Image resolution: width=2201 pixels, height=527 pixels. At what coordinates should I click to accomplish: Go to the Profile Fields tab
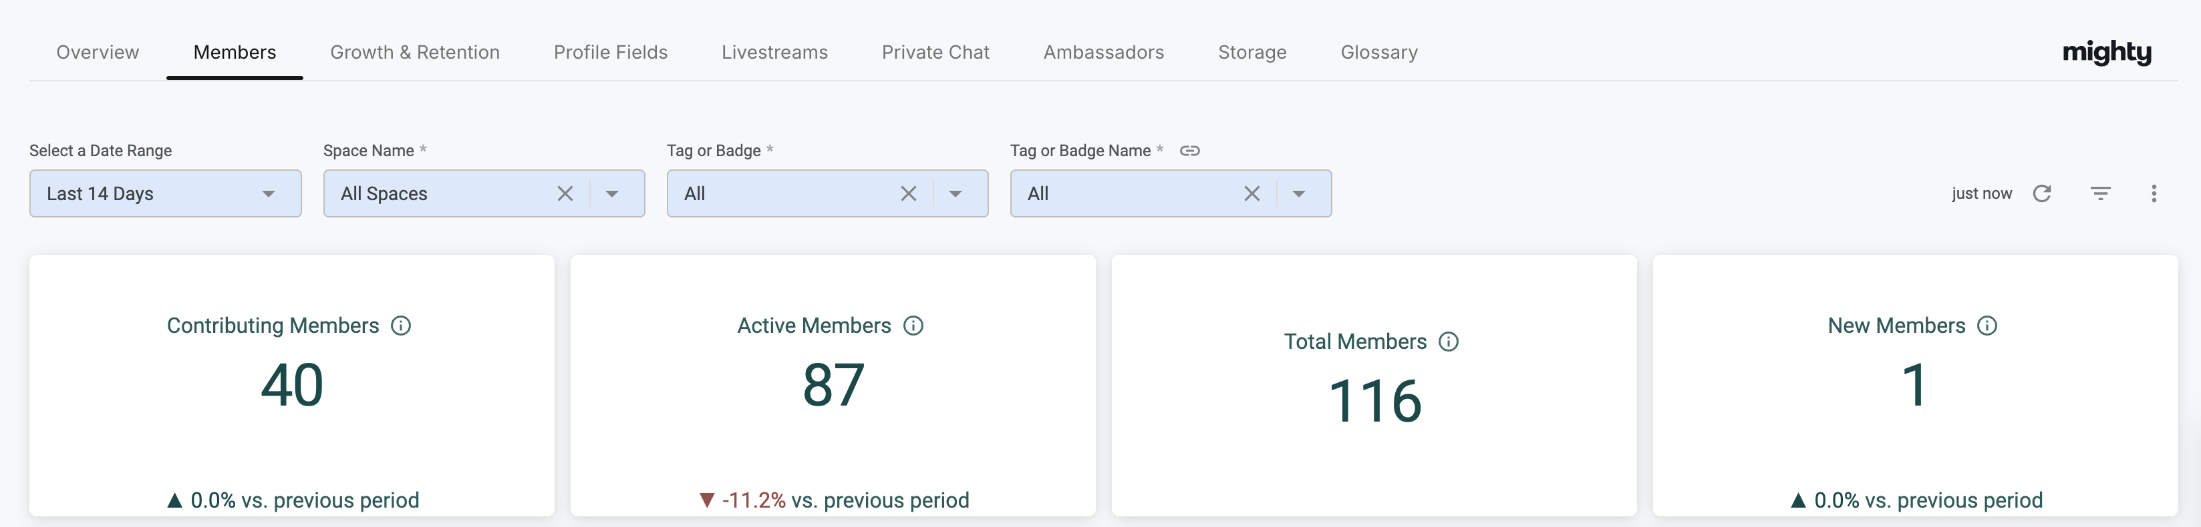[611, 52]
